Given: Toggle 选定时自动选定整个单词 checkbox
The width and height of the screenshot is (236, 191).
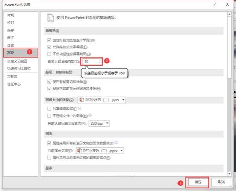Looking at the screenshot, I should 49,40.
